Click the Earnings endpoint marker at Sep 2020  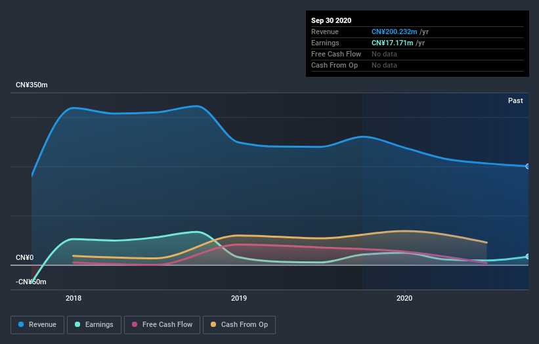[528, 257]
